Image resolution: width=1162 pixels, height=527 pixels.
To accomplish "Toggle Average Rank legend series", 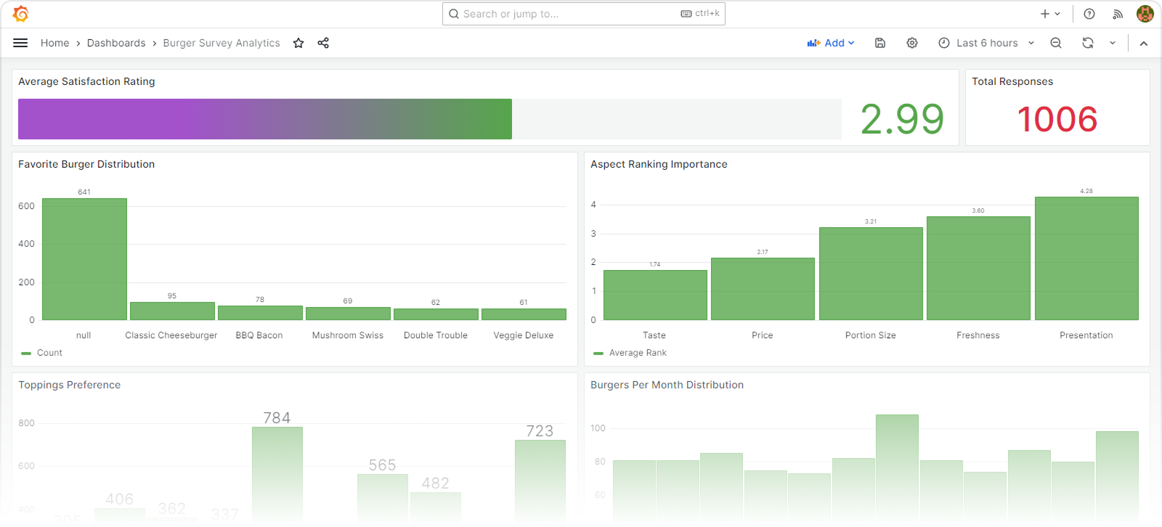I will click(637, 353).
